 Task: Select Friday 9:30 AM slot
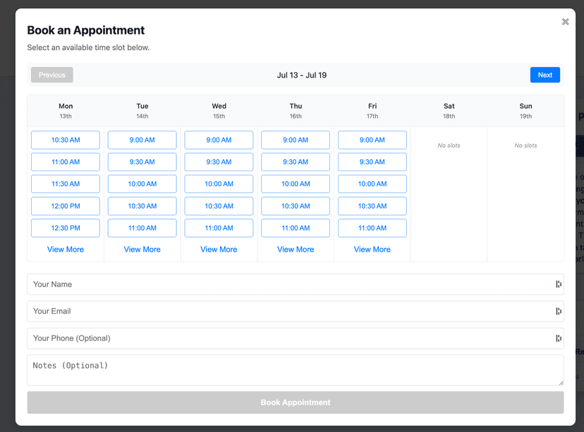(x=372, y=162)
